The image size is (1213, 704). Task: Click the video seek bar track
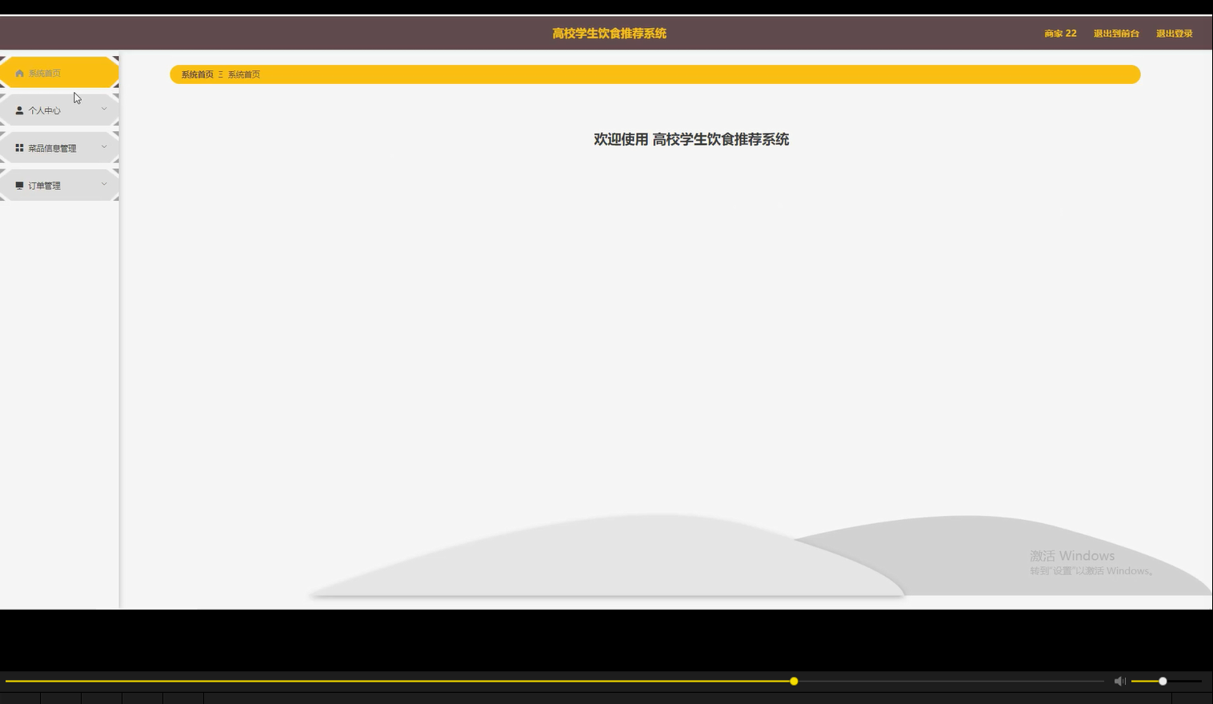(560, 681)
